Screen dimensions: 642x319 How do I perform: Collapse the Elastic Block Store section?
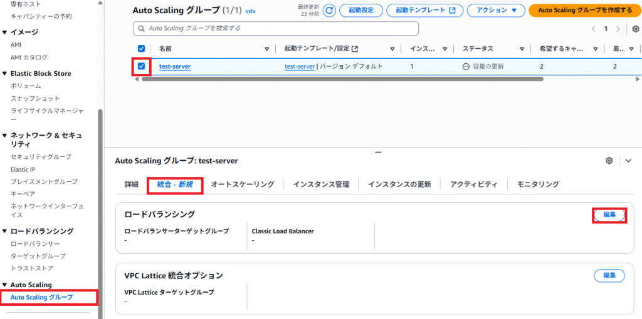(4, 74)
